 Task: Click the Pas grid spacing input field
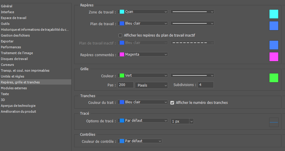click(125, 85)
